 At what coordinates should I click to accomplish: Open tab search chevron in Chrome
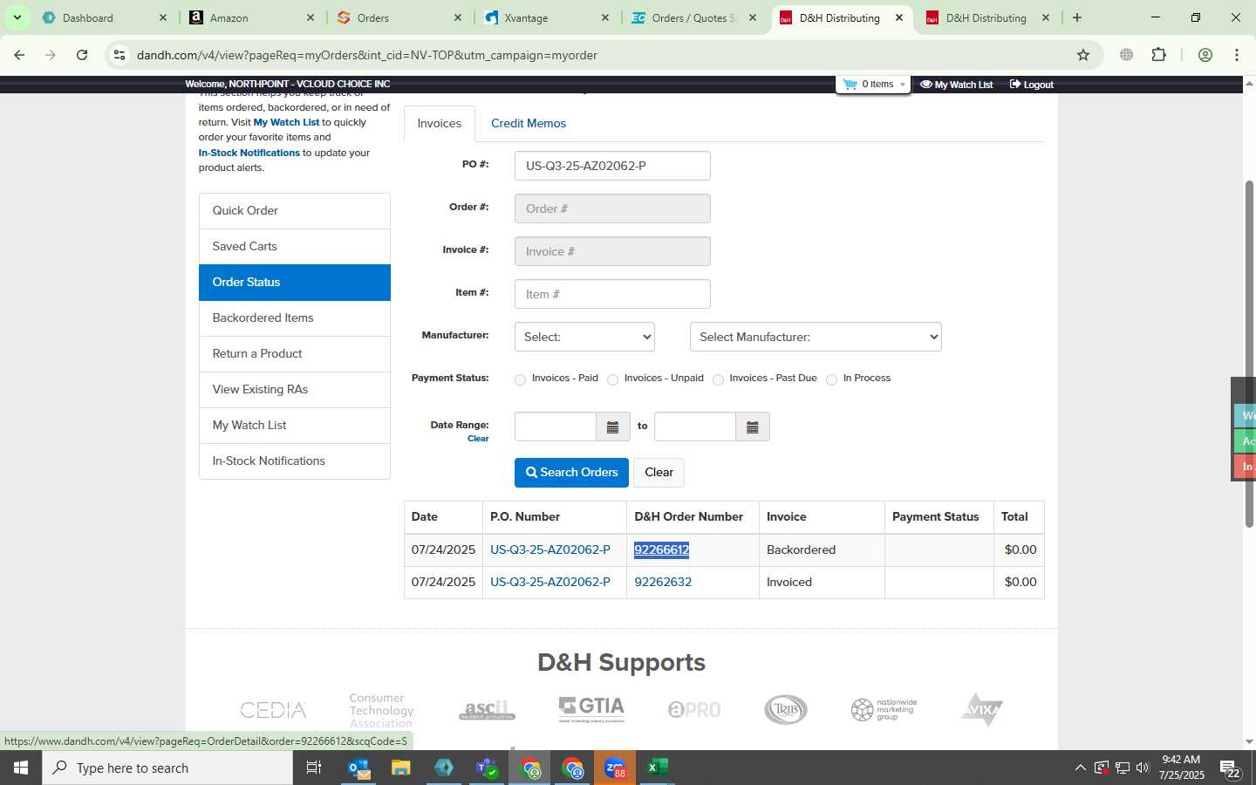pyautogui.click(x=17, y=17)
